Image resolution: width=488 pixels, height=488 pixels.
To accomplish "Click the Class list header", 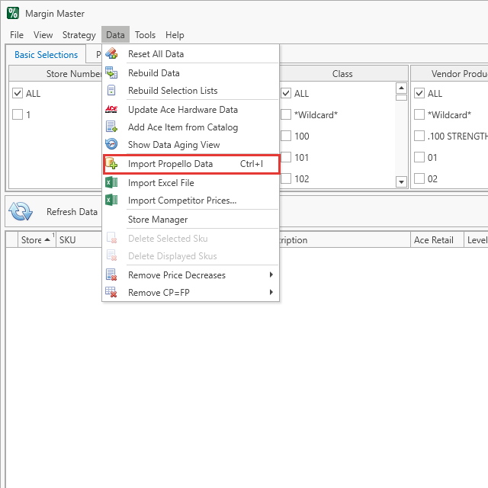I will pyautogui.click(x=343, y=74).
